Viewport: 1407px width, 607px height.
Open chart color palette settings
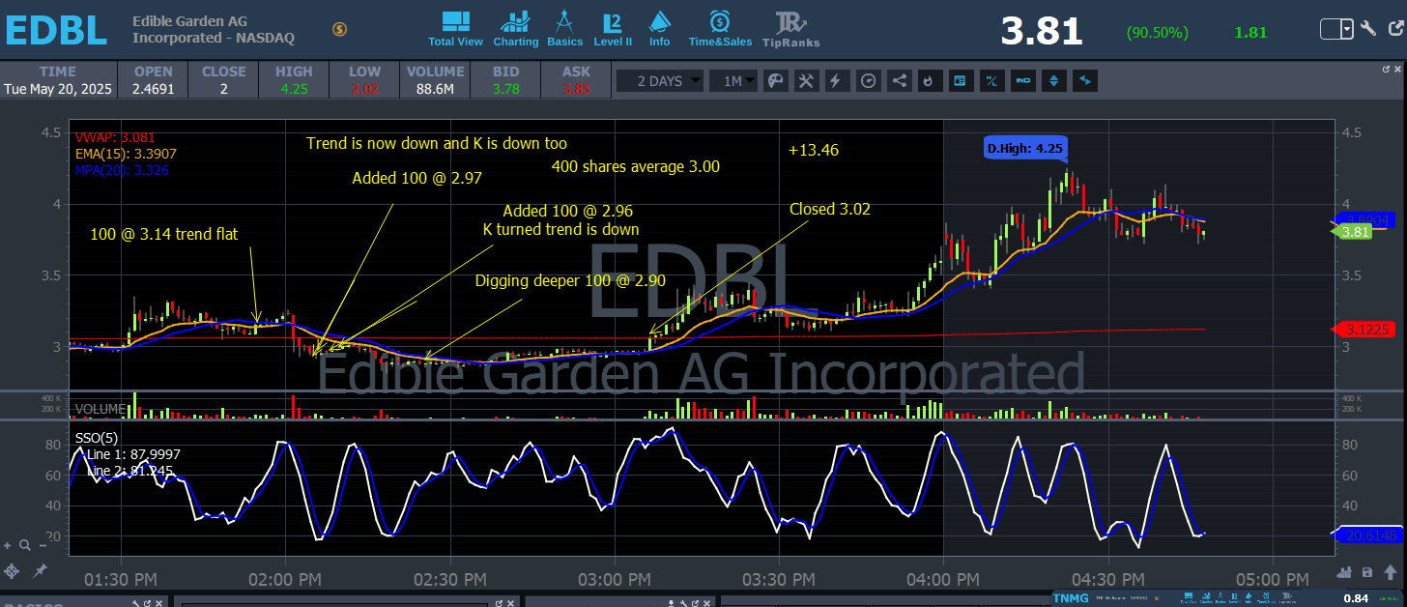775,81
